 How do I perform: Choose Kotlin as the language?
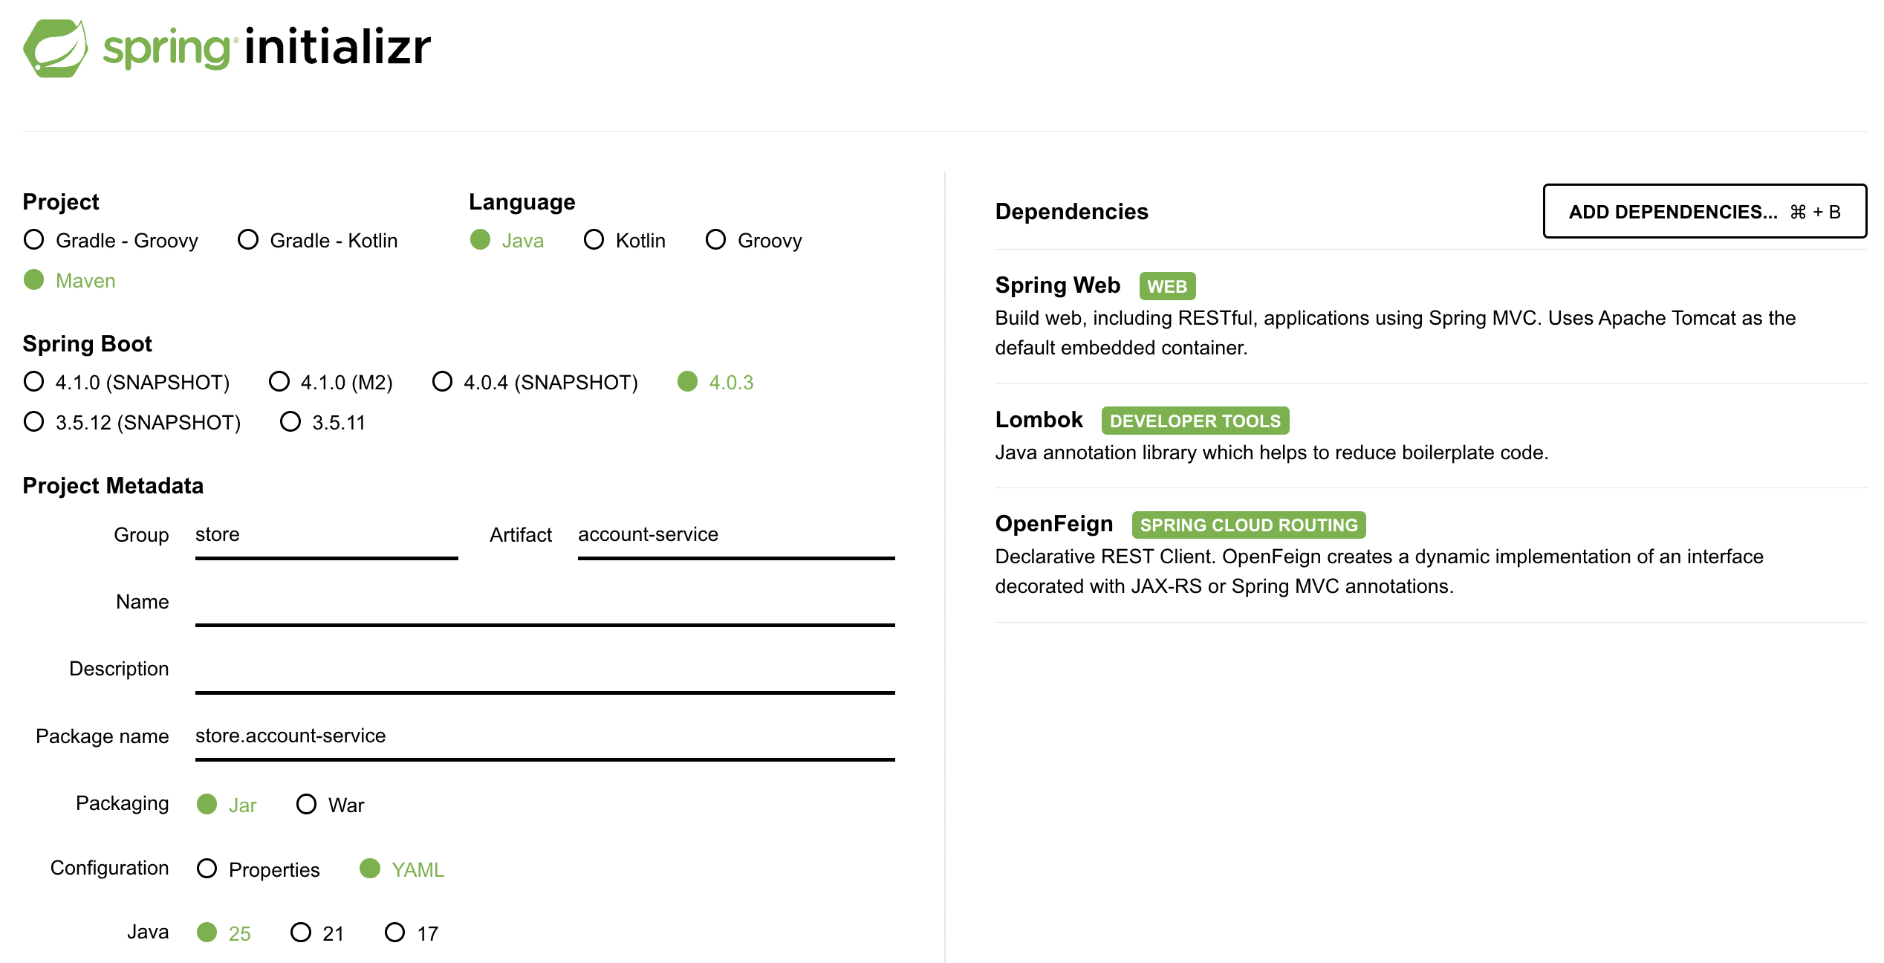click(594, 240)
